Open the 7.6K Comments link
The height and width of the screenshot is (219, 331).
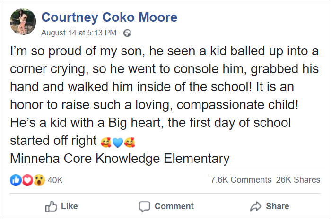pos(241,180)
